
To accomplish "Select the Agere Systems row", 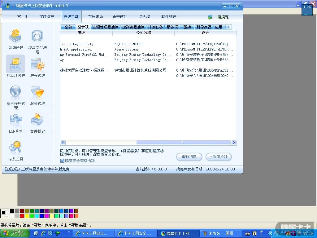I will (148, 49).
